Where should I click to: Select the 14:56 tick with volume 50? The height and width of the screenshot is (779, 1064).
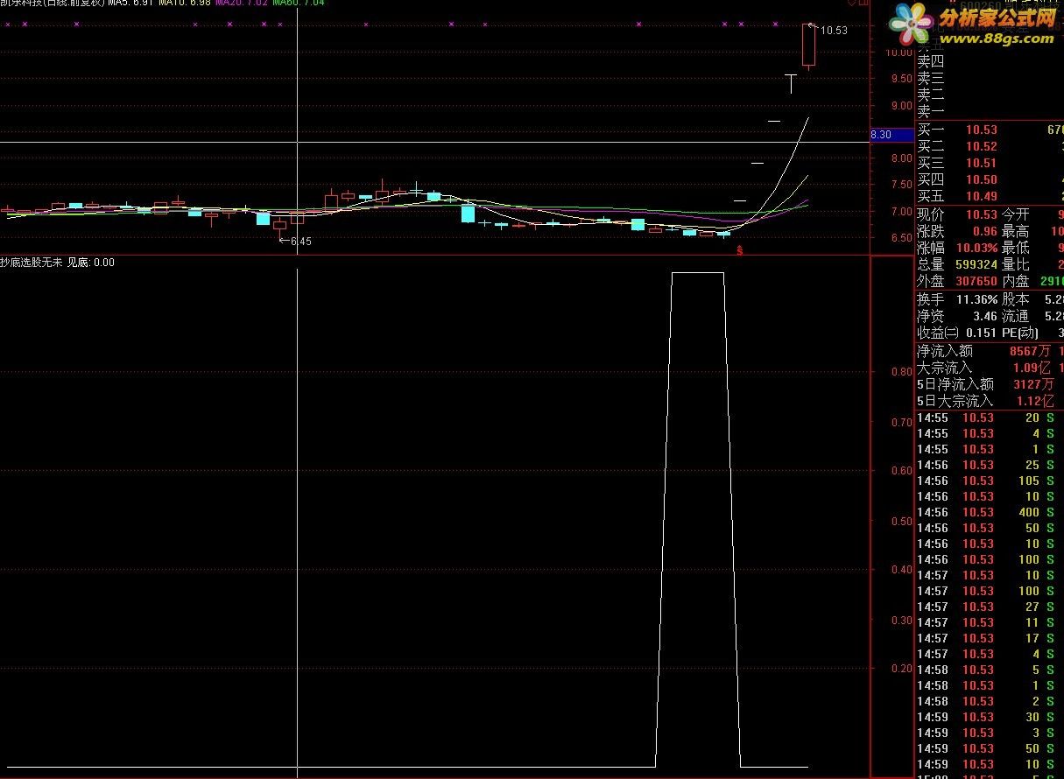coord(990,528)
